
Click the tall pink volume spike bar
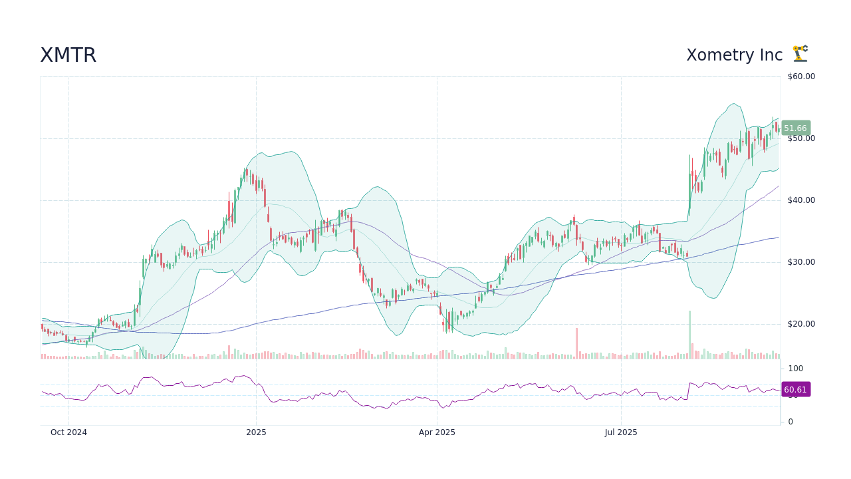click(576, 343)
